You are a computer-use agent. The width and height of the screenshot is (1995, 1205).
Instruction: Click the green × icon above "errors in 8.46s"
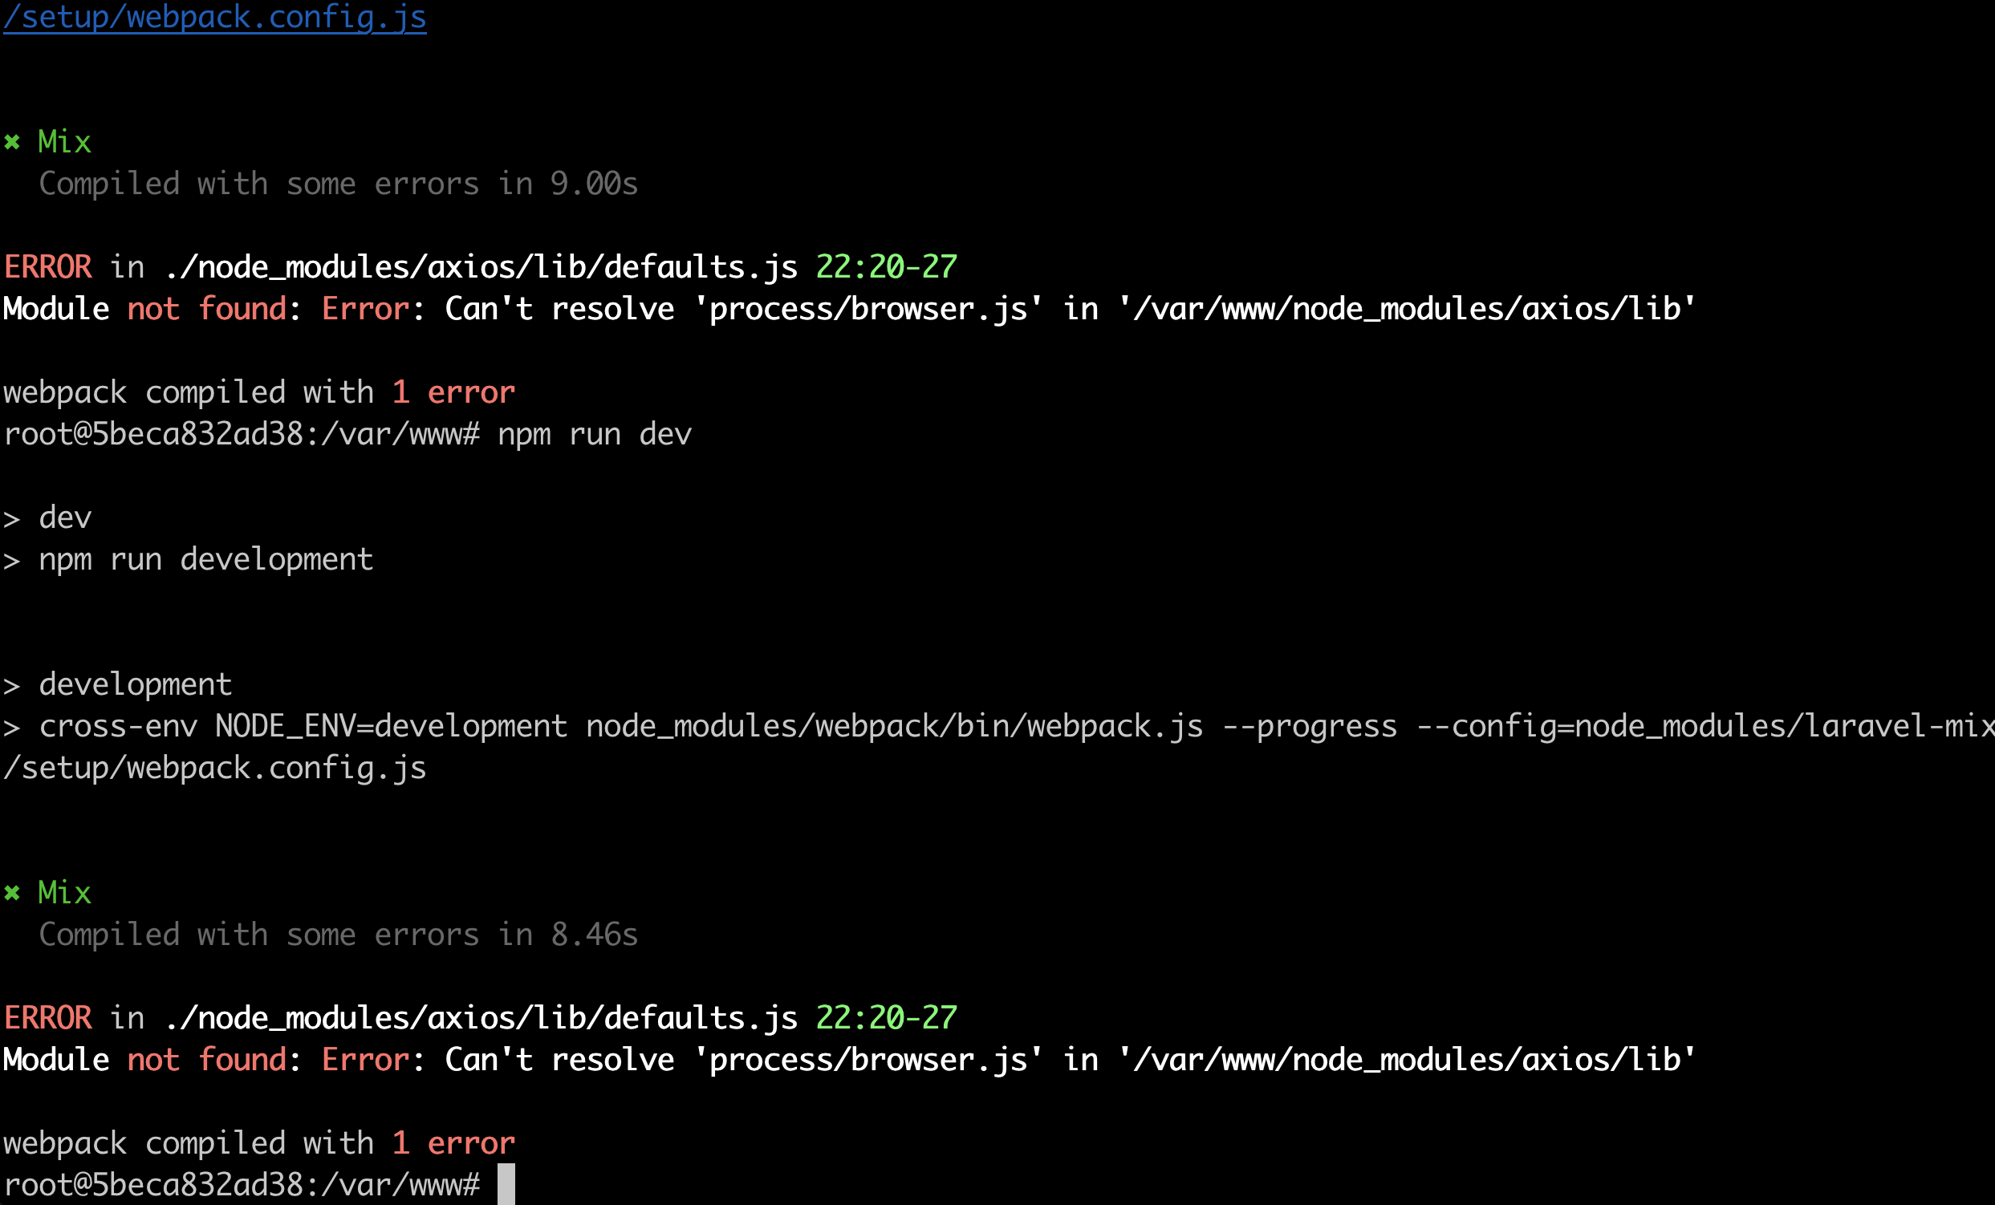pyautogui.click(x=12, y=893)
